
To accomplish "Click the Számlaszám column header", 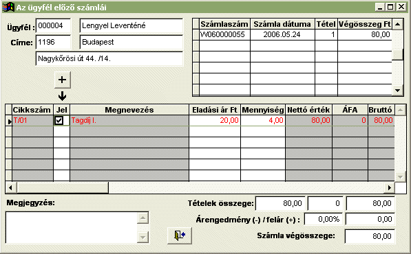I will click(x=224, y=24).
